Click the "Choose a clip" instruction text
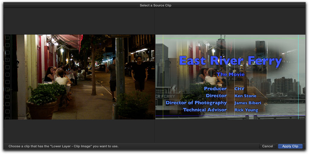The height and width of the screenshot is (154, 309). pos(63,146)
